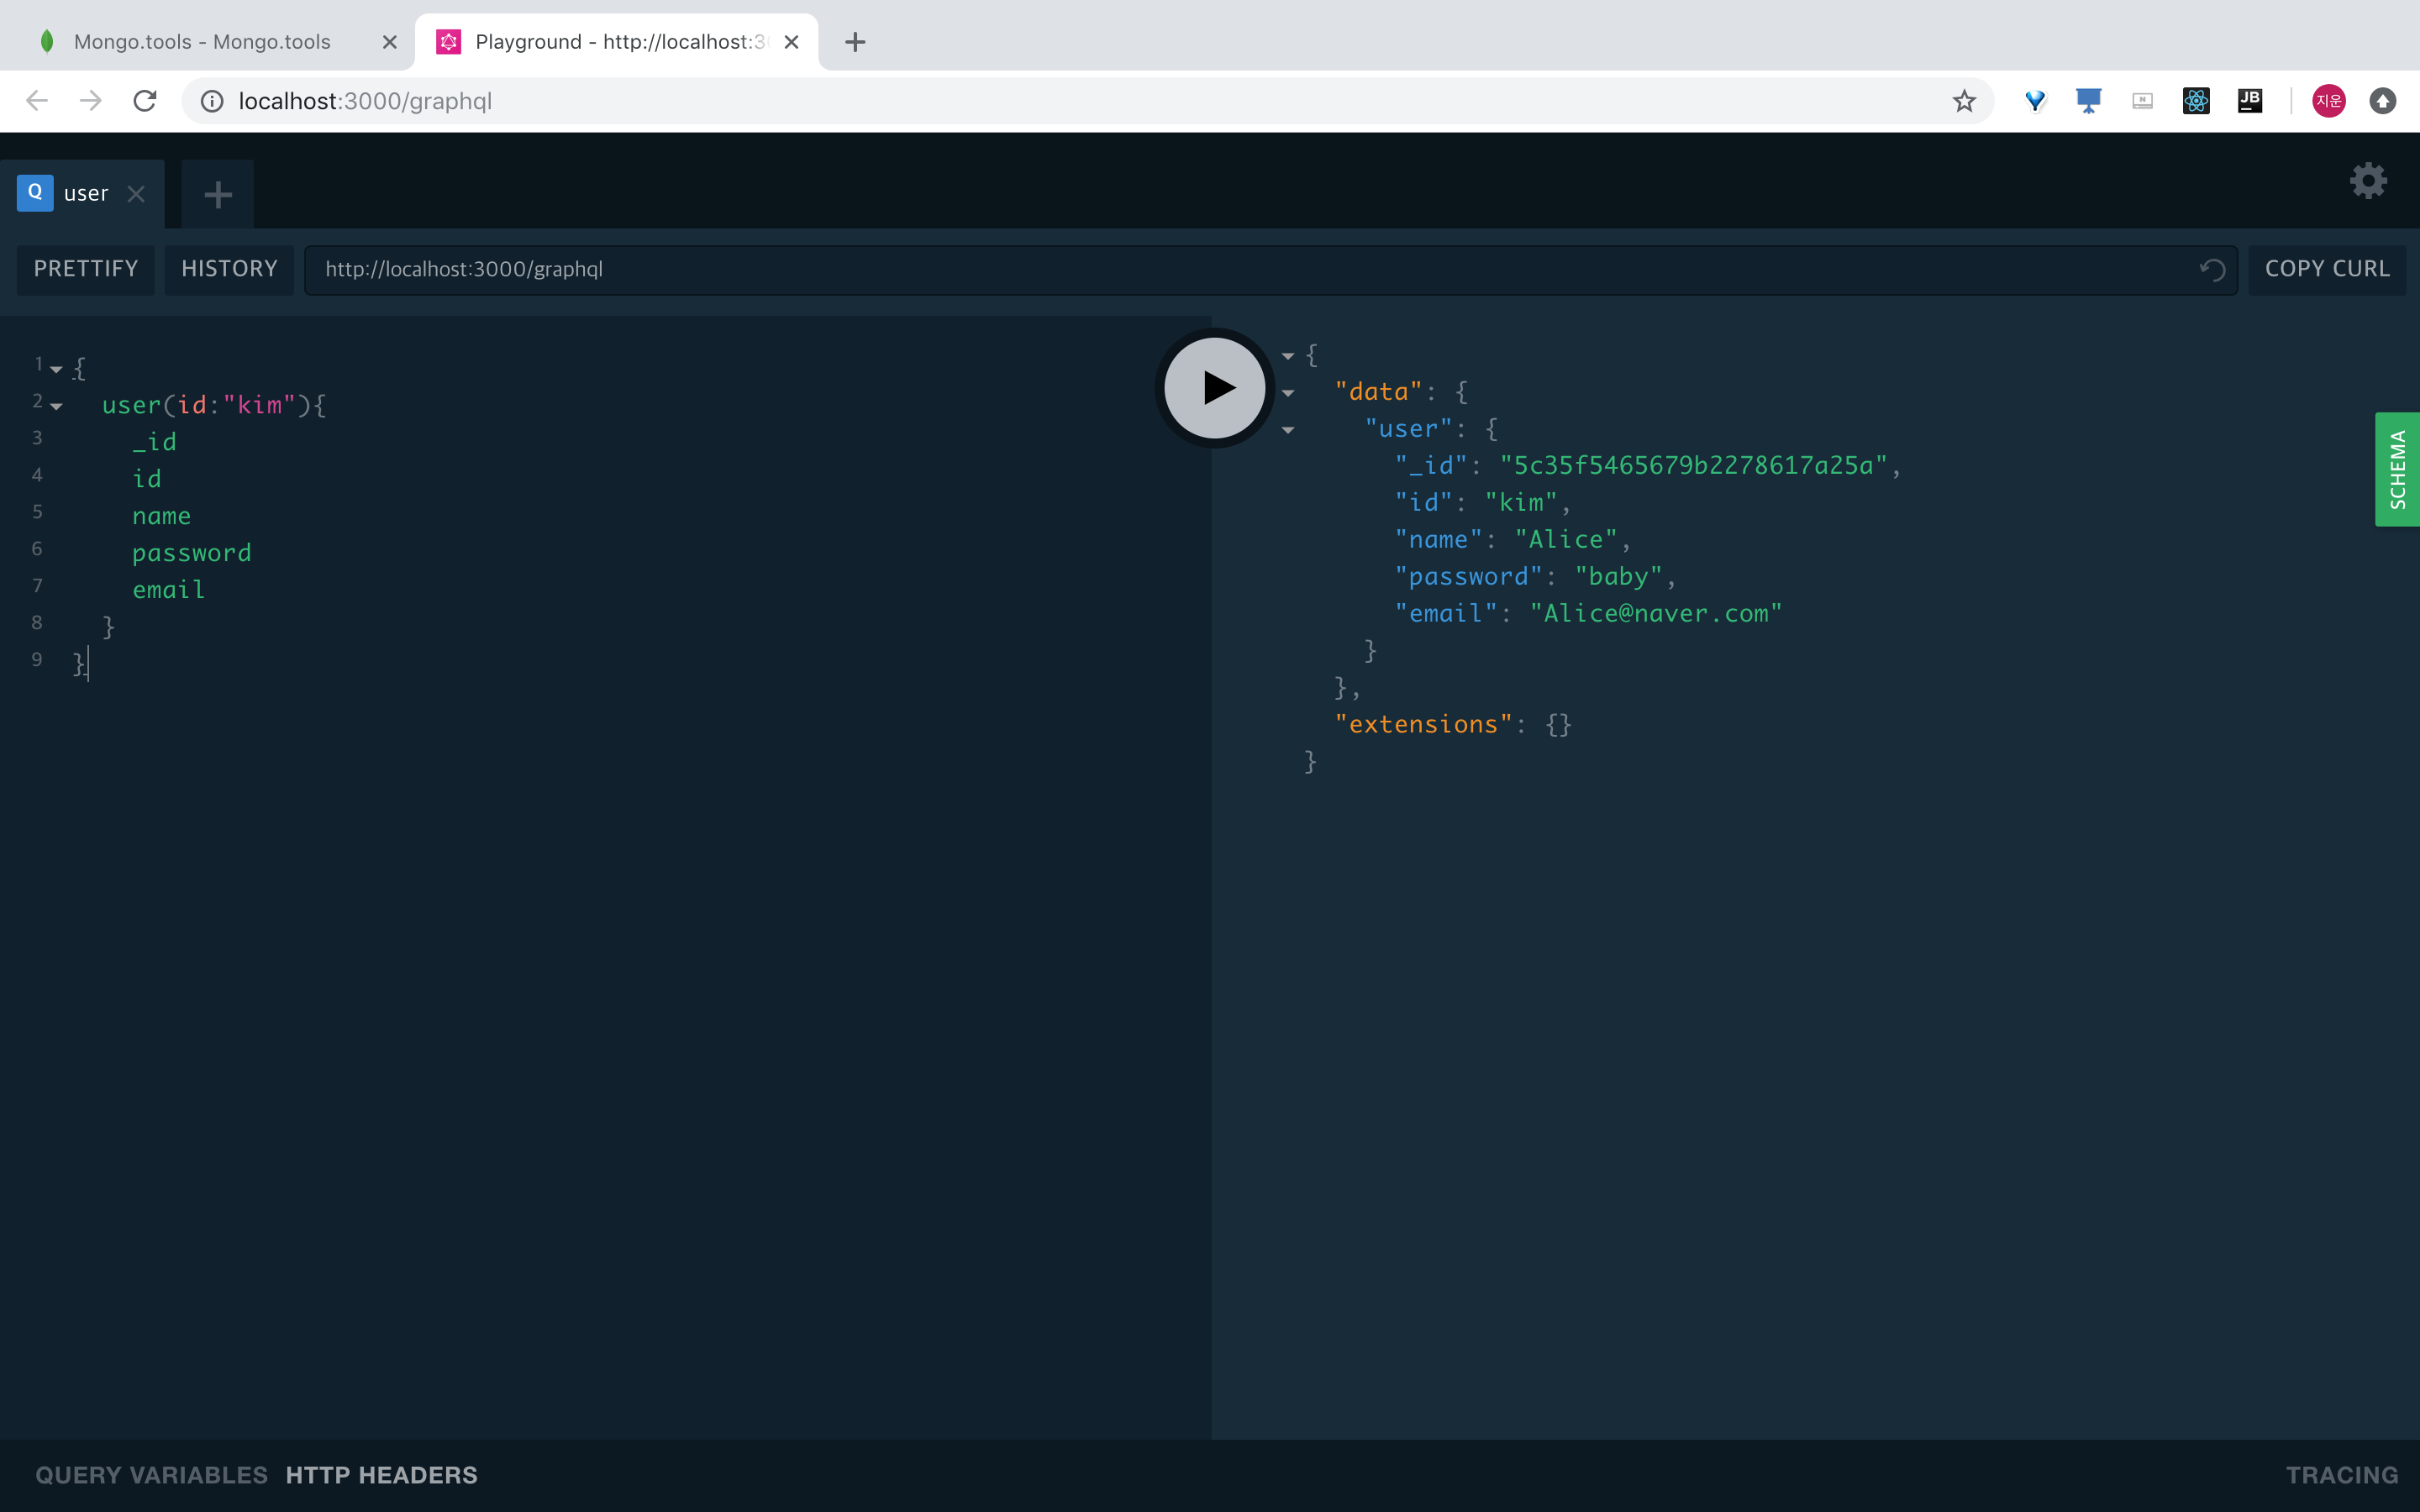
Task: Click COPY CURL button
Action: pyautogui.click(x=2327, y=269)
